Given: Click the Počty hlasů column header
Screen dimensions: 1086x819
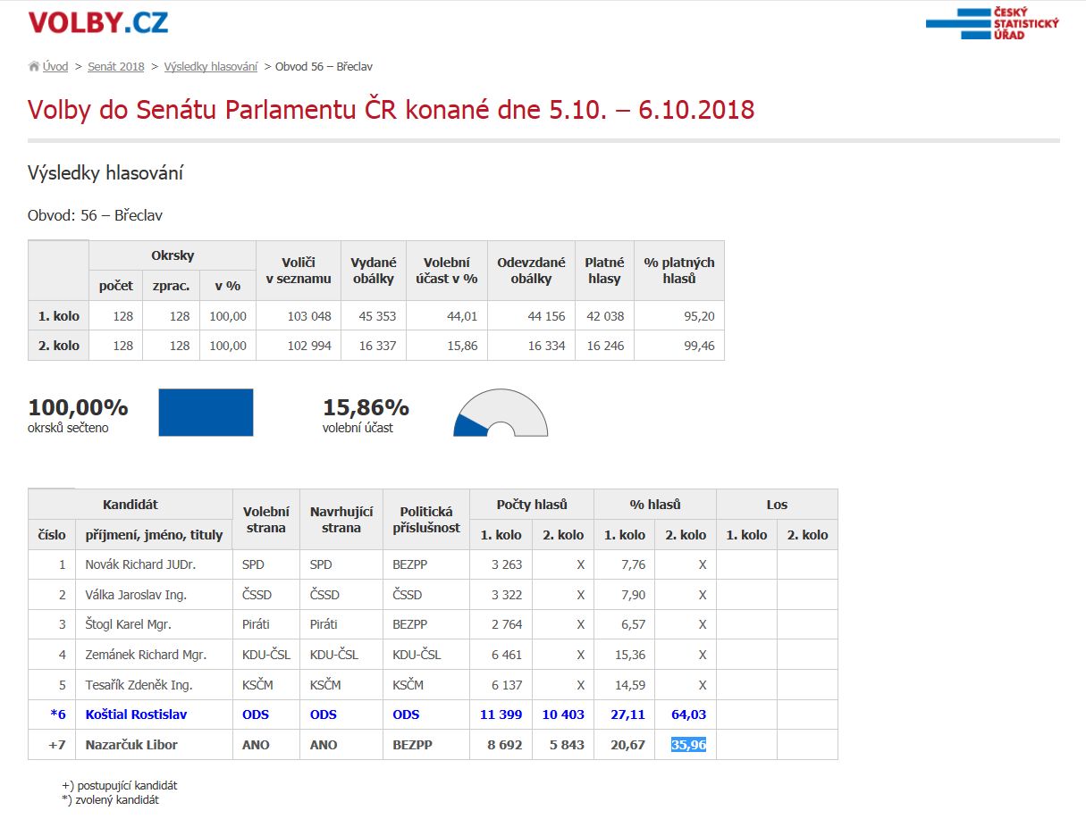Looking at the screenshot, I should click(532, 505).
